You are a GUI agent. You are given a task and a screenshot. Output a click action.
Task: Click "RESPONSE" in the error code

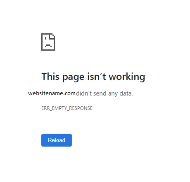81,108
